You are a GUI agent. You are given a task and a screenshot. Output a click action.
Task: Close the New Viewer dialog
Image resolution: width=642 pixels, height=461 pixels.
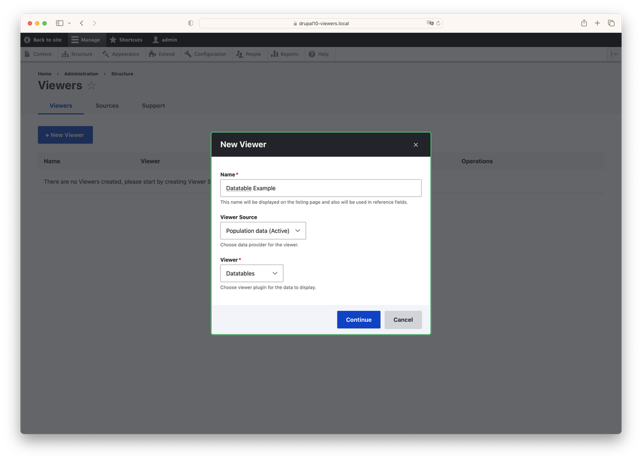point(416,145)
